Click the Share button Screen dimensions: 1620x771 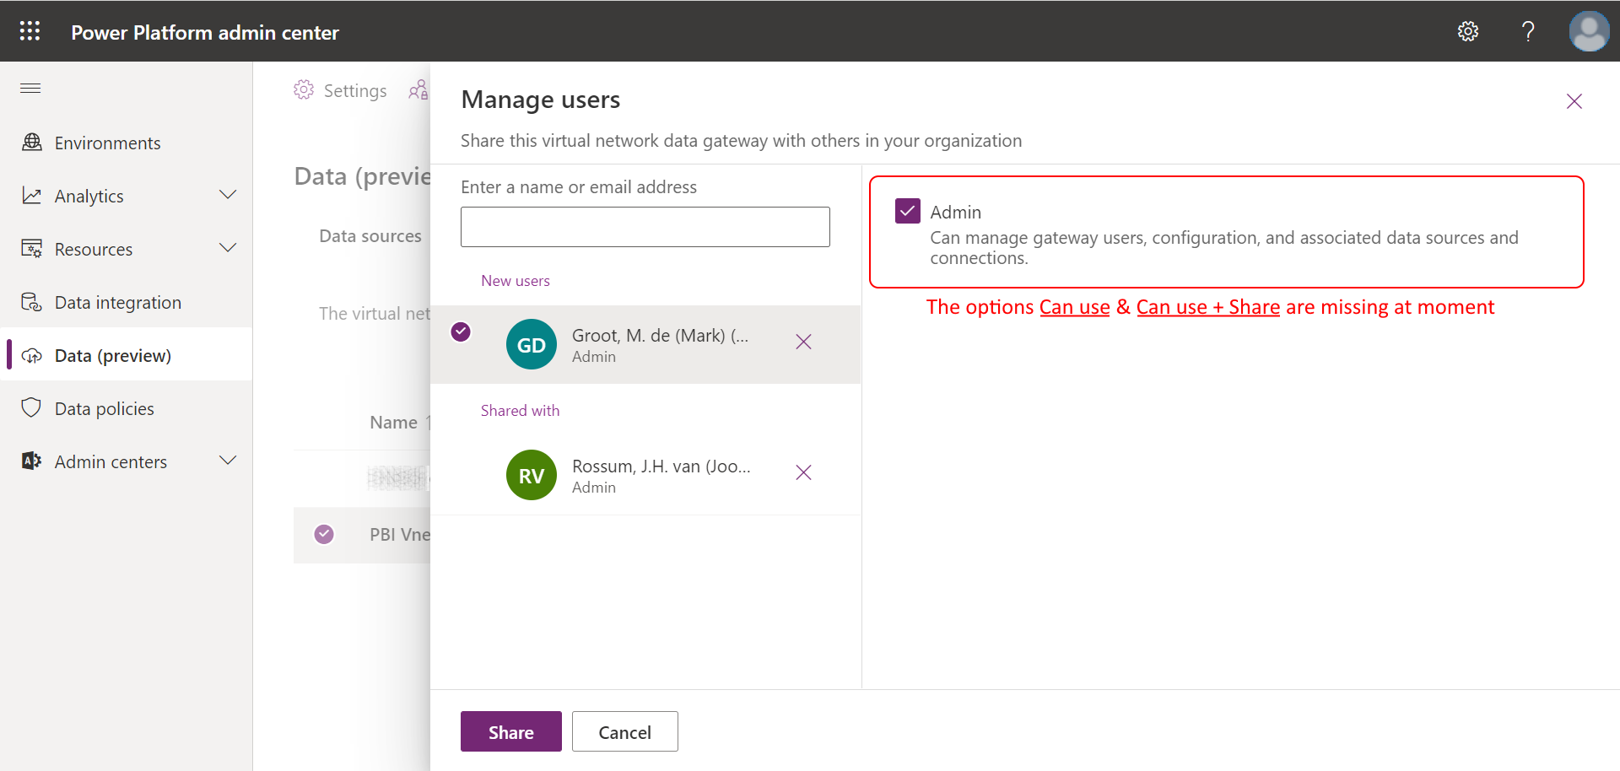point(510,731)
